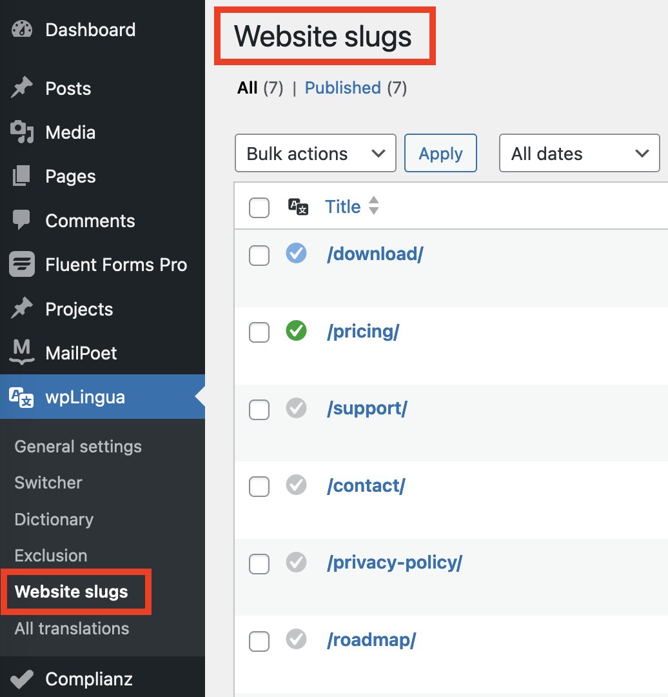Click the Comments speech bubble icon
The image size is (668, 697).
22,220
